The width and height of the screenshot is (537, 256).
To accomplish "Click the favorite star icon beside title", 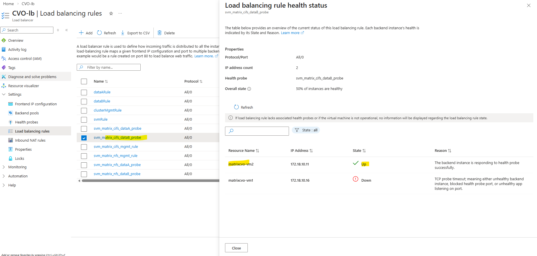I will [x=111, y=13].
